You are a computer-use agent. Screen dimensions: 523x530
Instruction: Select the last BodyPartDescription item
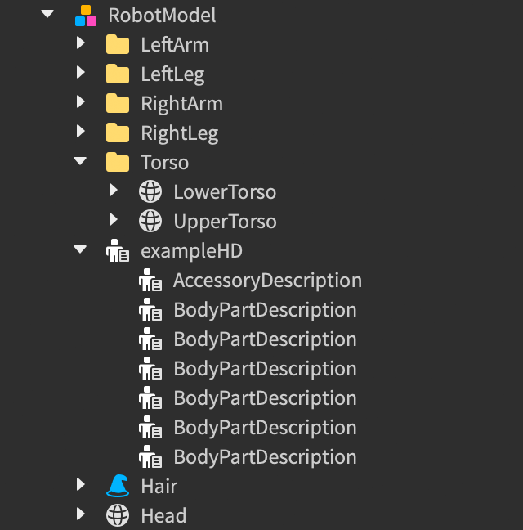pyautogui.click(x=265, y=457)
